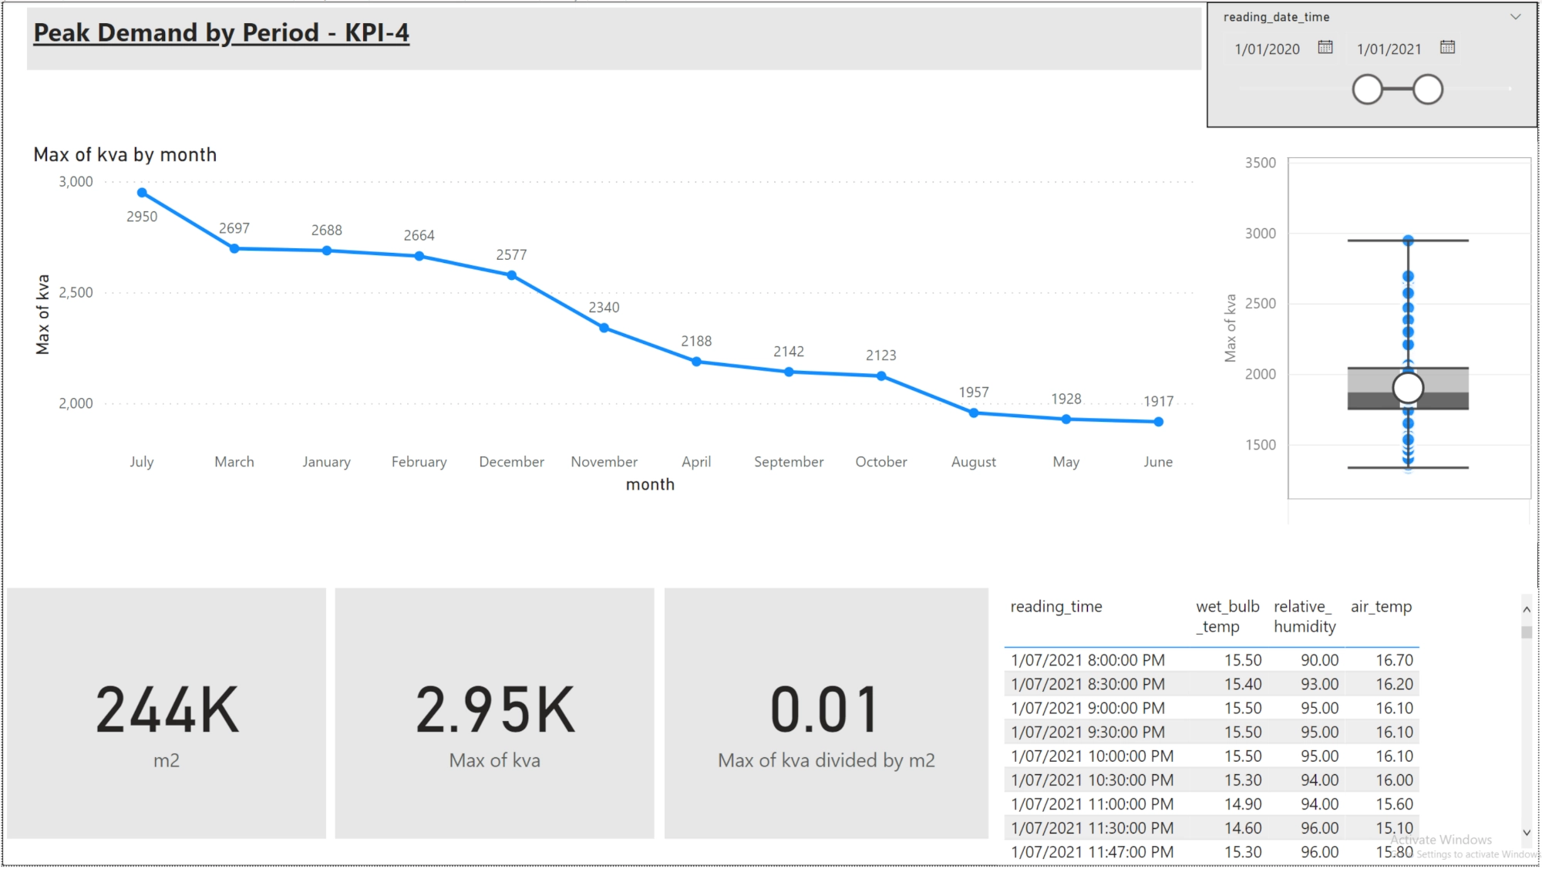Select row 1/07/2021 10:30:00 PM
Image resolution: width=1542 pixels, height=869 pixels.
(x=1211, y=780)
